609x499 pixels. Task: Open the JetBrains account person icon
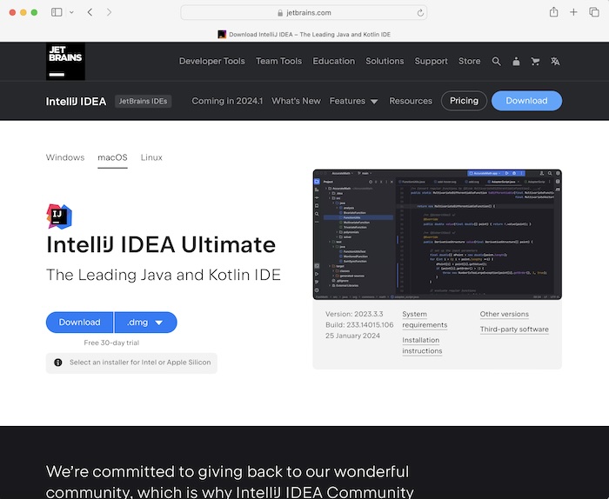516,62
